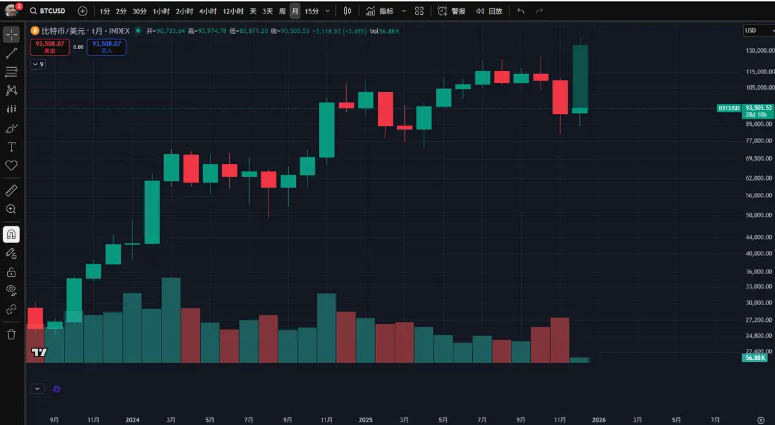Start 回放 bar replay
The image size is (775, 425).
(x=489, y=11)
